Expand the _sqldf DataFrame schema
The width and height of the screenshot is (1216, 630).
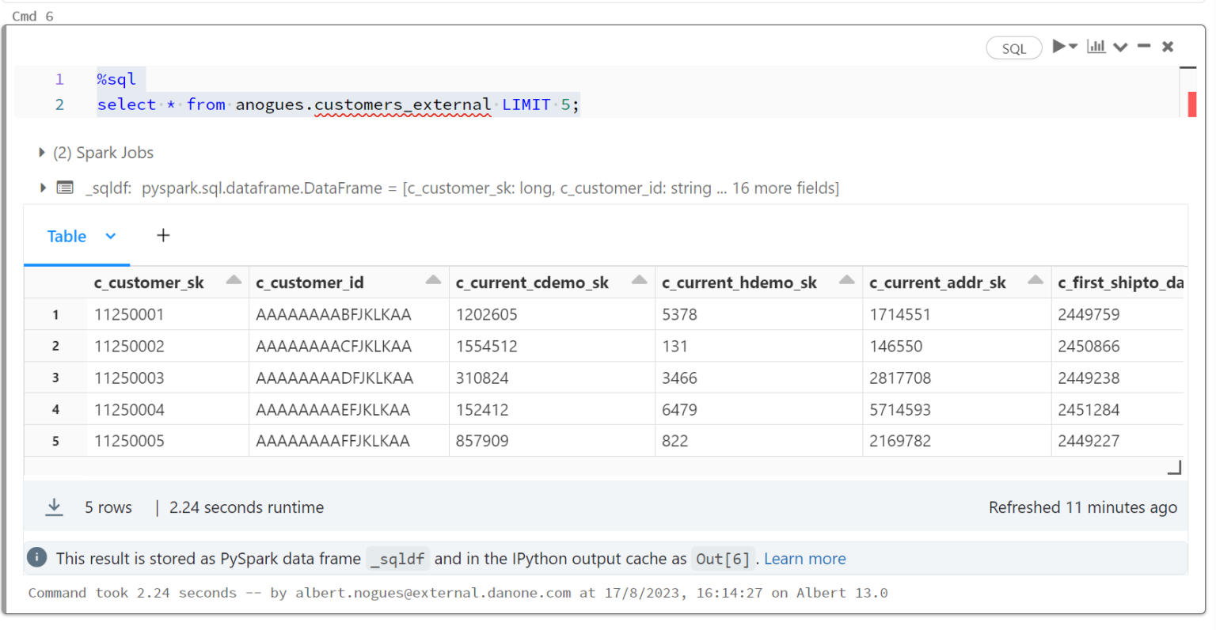pos(42,188)
